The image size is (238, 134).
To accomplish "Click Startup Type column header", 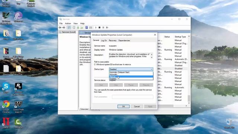I will click(180, 37).
